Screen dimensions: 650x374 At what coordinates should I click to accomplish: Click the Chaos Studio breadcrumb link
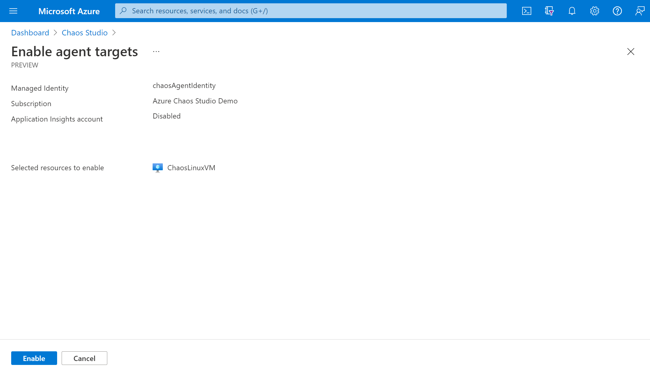coord(85,33)
